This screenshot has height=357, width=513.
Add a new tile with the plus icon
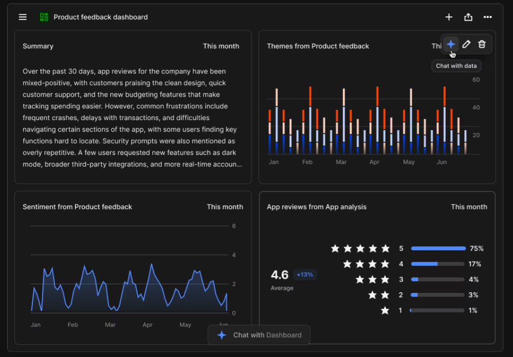click(449, 17)
